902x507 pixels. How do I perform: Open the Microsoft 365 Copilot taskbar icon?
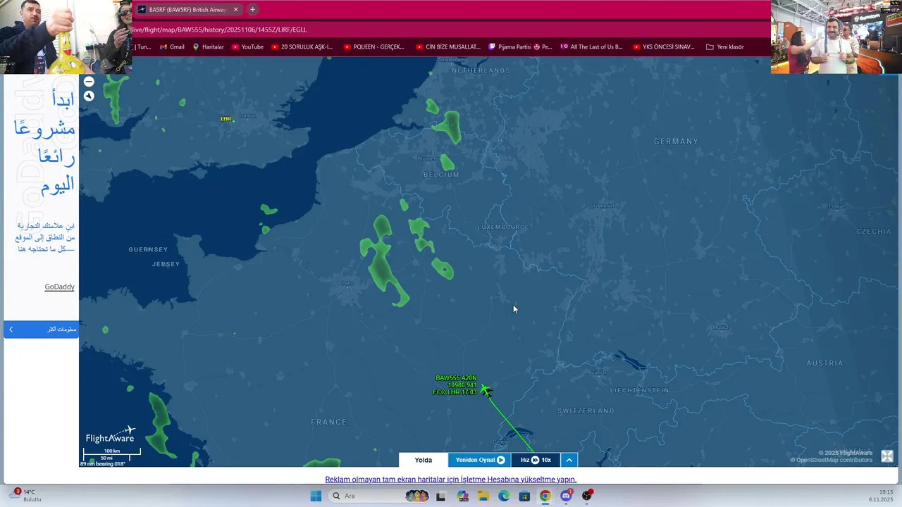coord(462,496)
